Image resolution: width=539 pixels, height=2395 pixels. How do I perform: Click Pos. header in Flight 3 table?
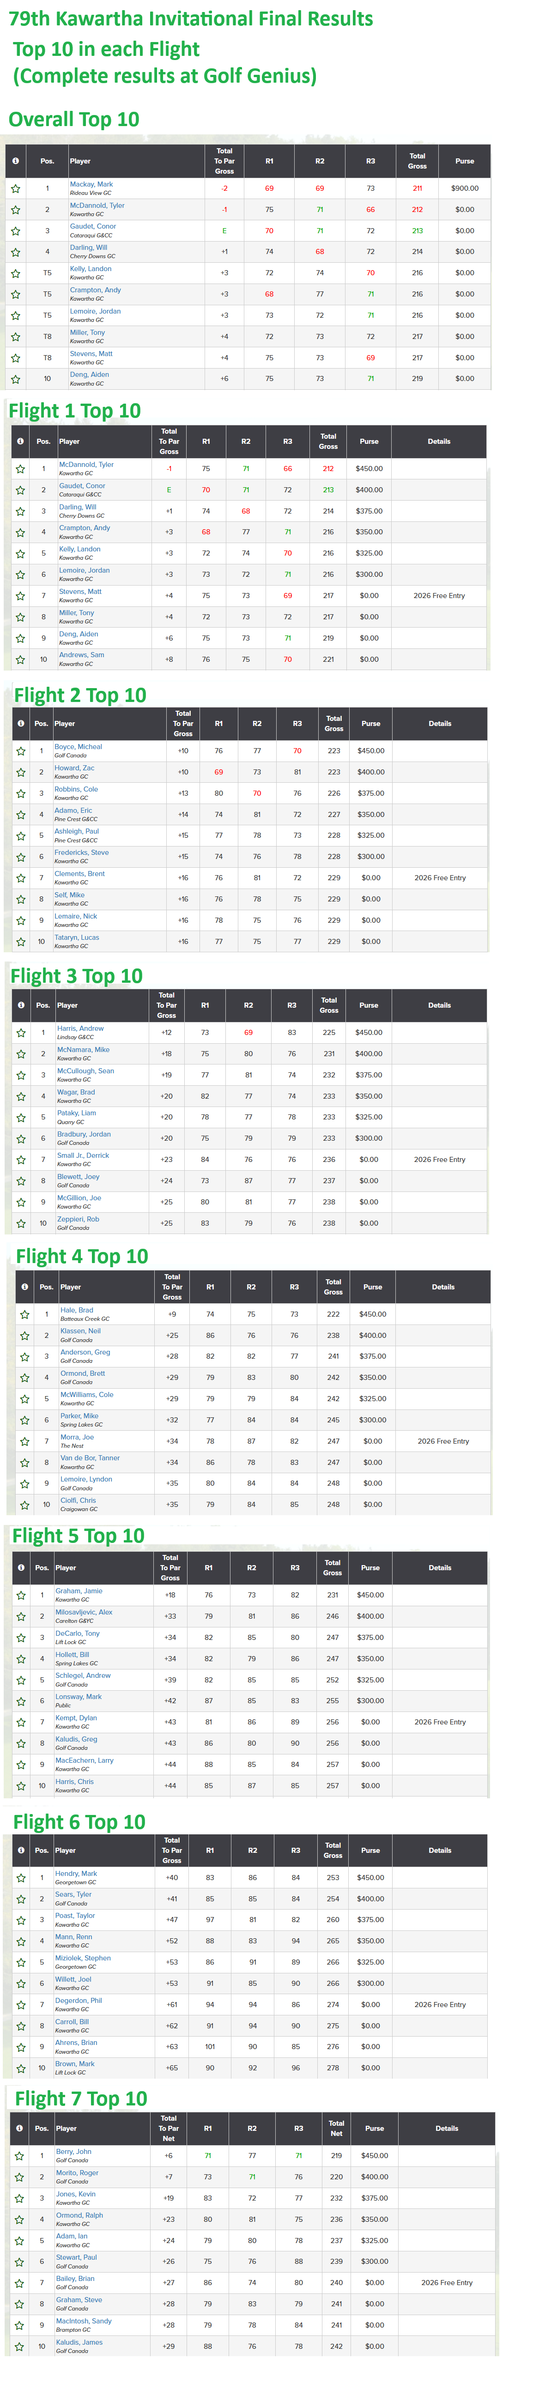(43, 1005)
